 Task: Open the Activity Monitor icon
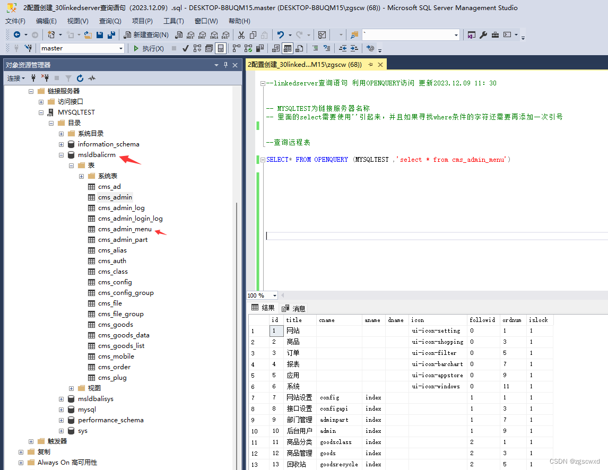[322, 35]
